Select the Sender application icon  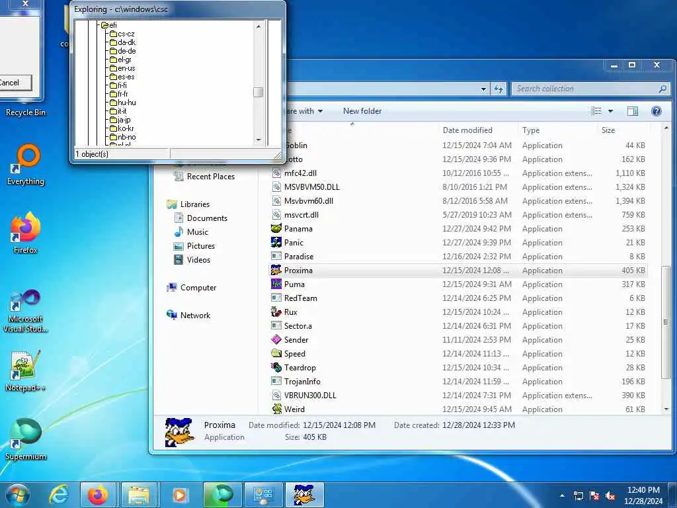tap(276, 339)
